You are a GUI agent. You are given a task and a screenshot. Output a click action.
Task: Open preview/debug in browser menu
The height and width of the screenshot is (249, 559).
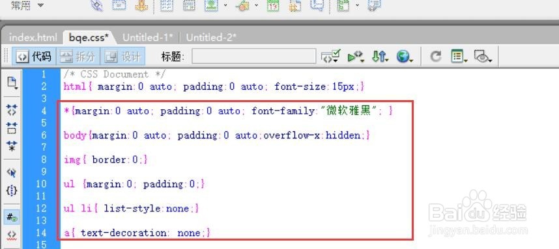coord(356,57)
